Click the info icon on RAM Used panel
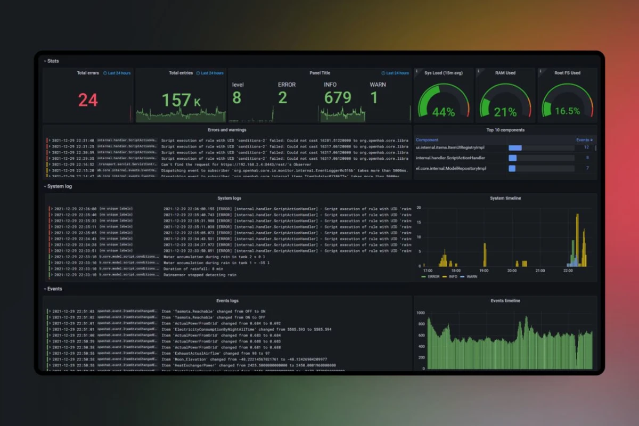 [x=478, y=70]
